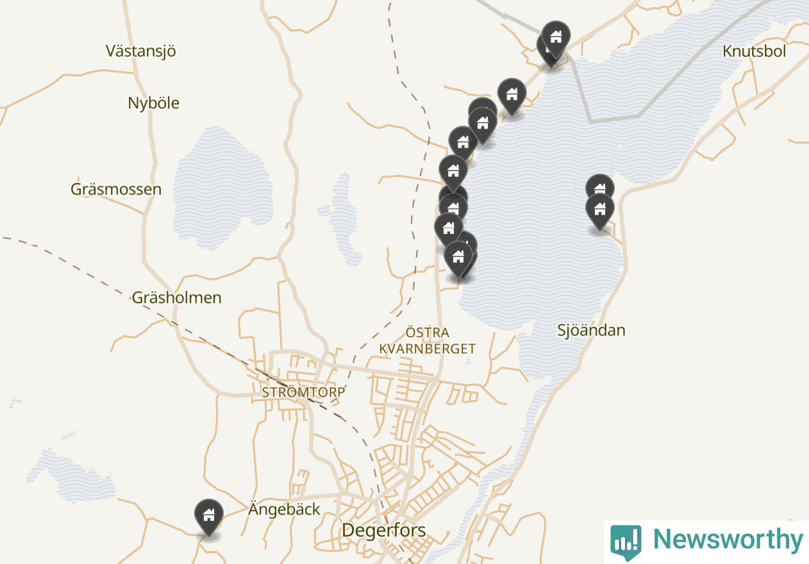Click the Ängebäck place label
Screen dimensions: 809x564
coord(284,510)
